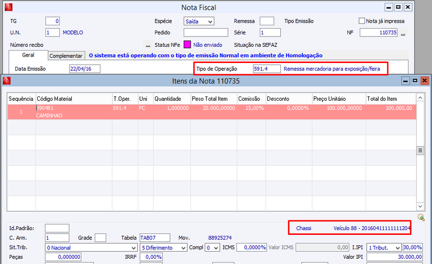Switch to the Complementar tab
Viewport: 432px width, 264px height.
(66, 56)
